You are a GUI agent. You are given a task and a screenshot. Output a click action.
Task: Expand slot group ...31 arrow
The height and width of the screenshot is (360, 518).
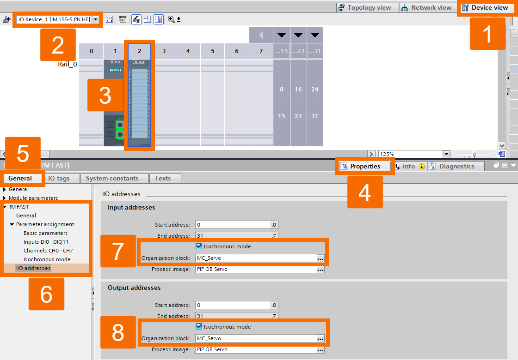315,35
